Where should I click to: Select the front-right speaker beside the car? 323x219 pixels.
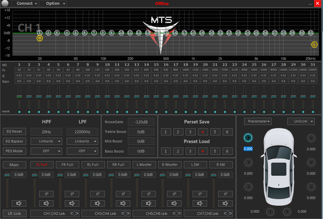(x=311, y=138)
